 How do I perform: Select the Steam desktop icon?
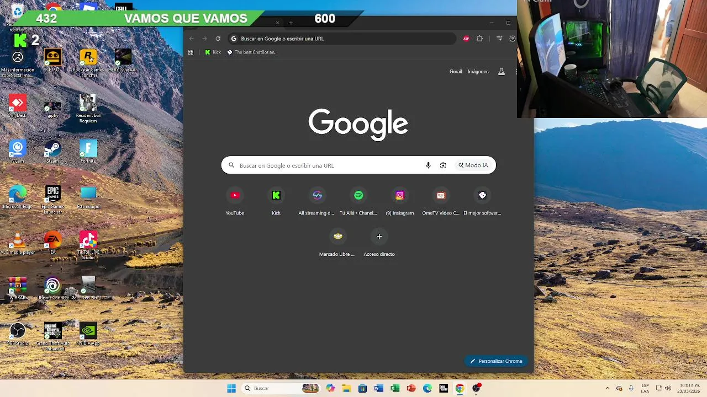pyautogui.click(x=52, y=152)
